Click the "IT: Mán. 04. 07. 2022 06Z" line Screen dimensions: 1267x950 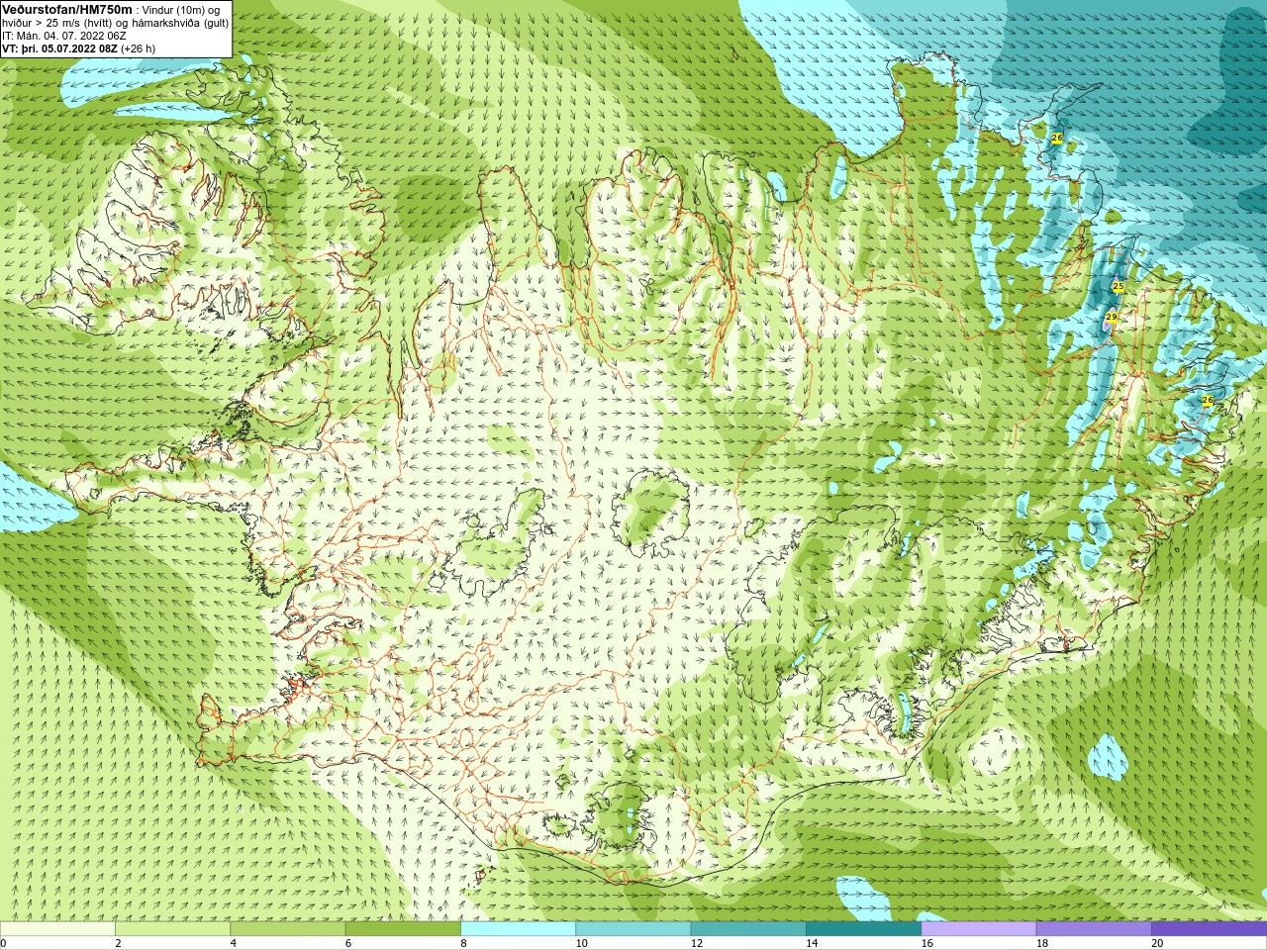tap(64, 36)
